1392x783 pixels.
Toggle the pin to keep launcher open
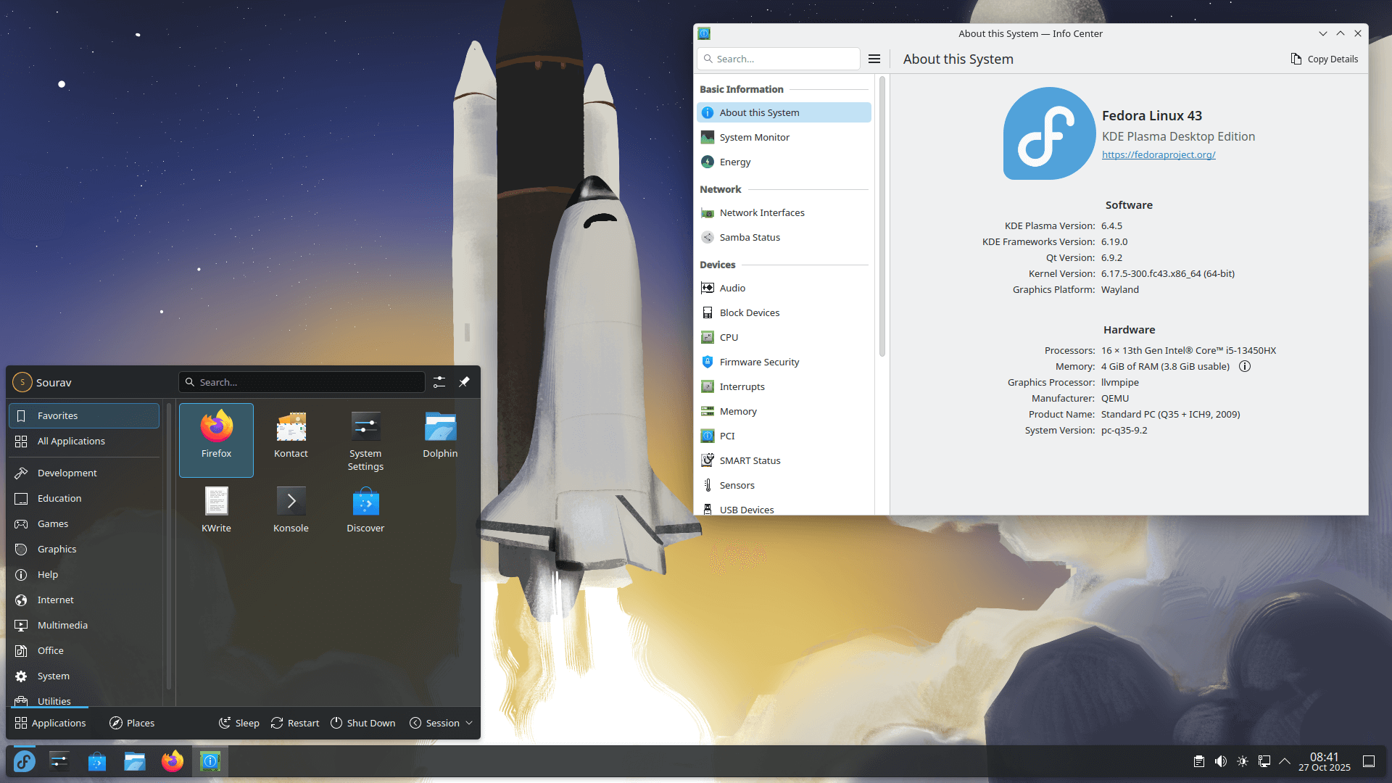pos(464,382)
